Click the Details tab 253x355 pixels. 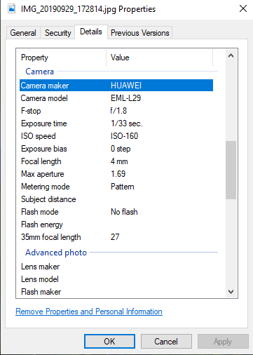[91, 32]
